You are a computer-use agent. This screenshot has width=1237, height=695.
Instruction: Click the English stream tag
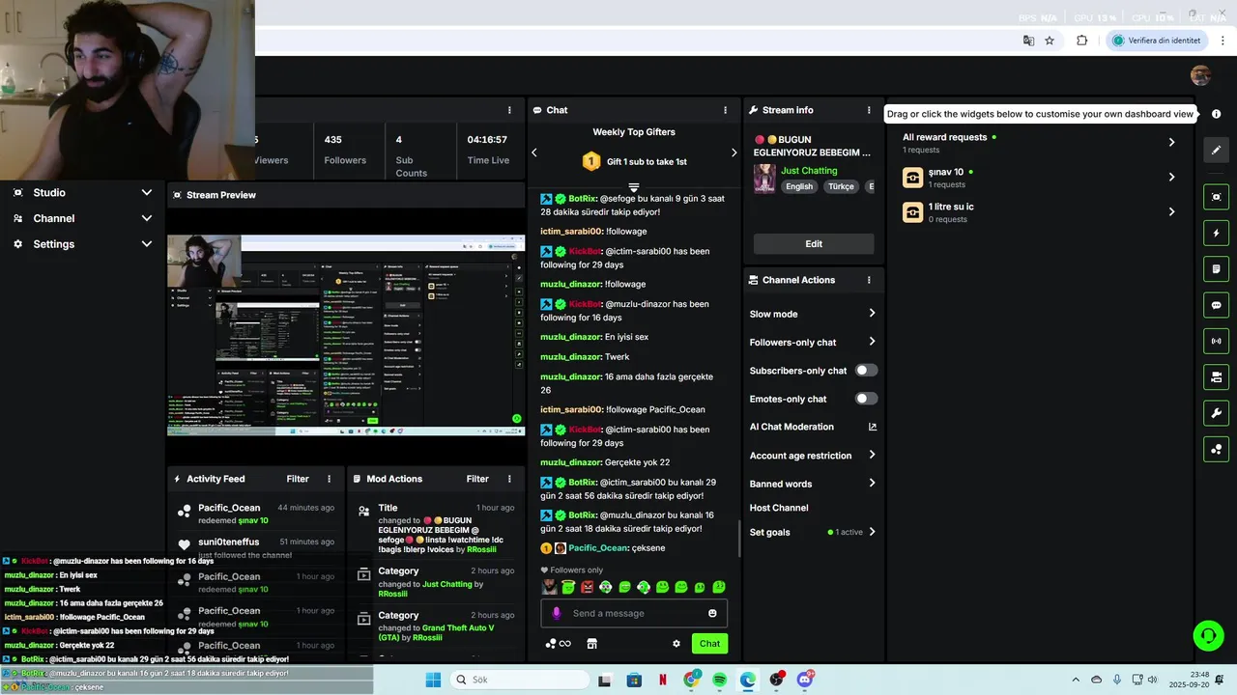[799, 186]
